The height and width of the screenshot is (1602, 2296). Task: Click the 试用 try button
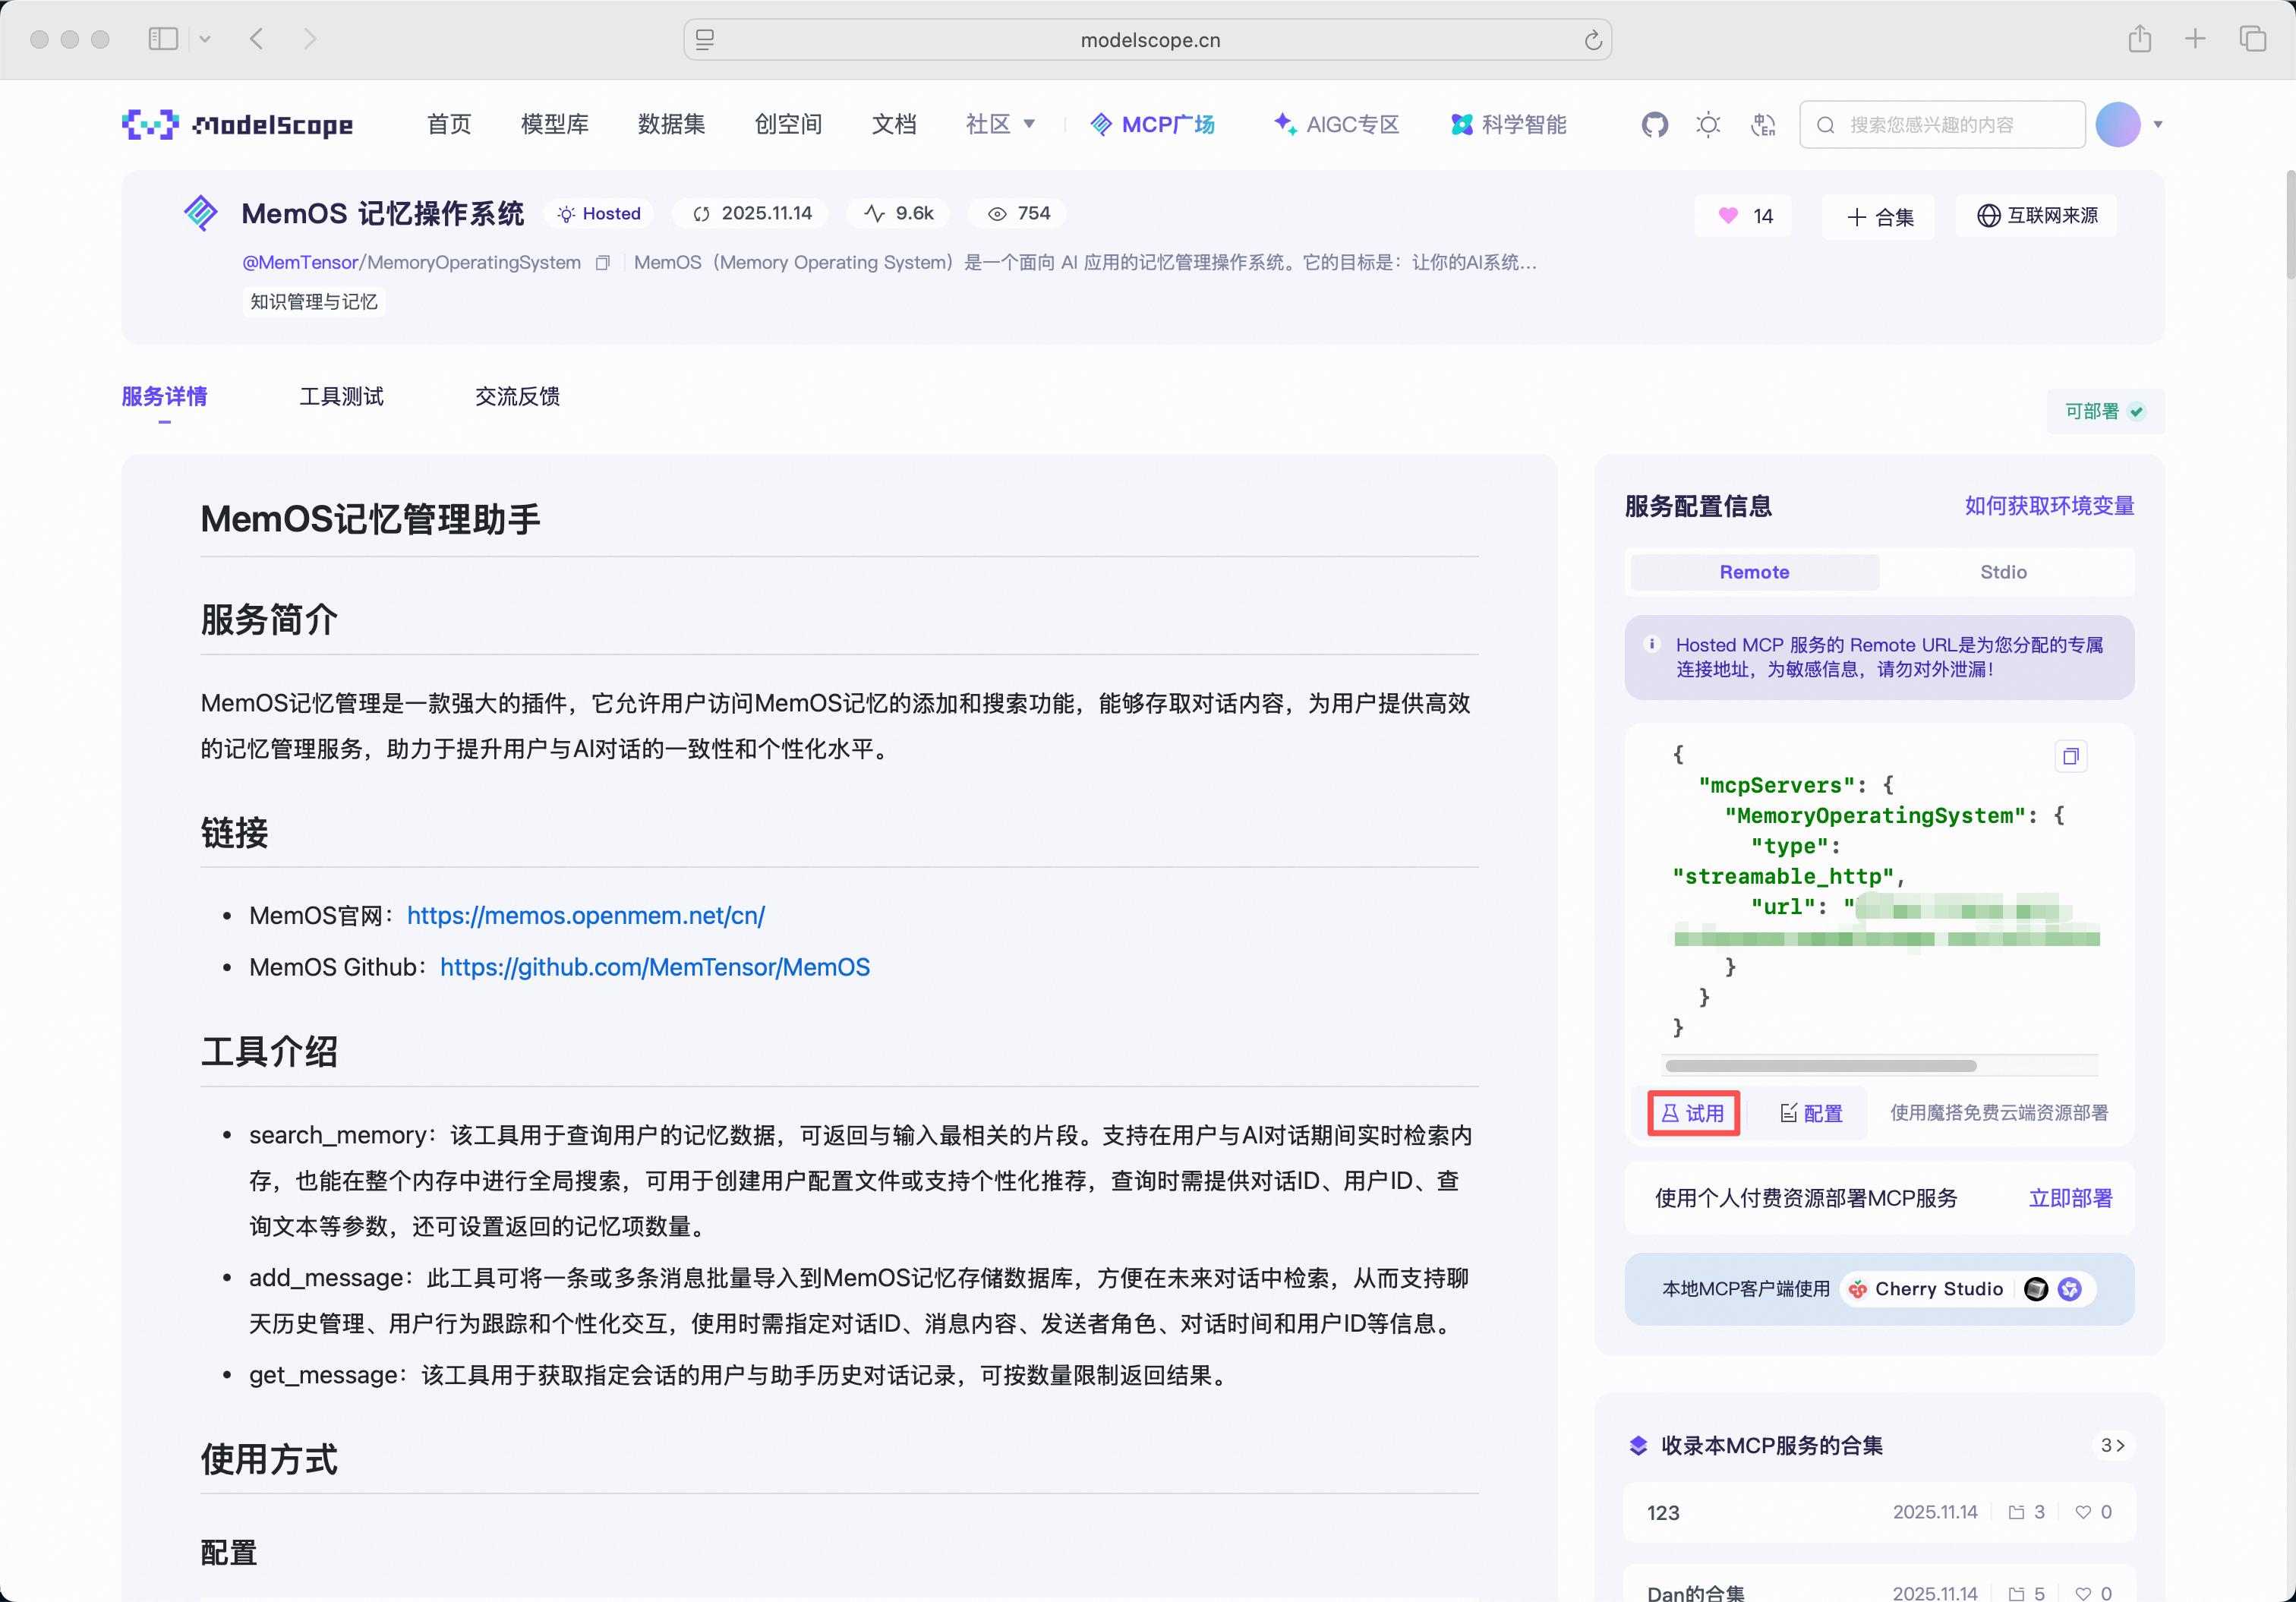click(1693, 1113)
